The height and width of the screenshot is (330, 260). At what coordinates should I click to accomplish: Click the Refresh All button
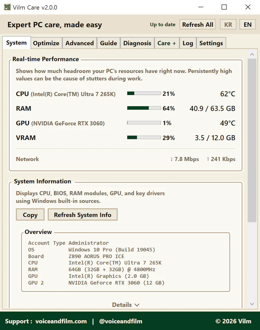coord(198,24)
